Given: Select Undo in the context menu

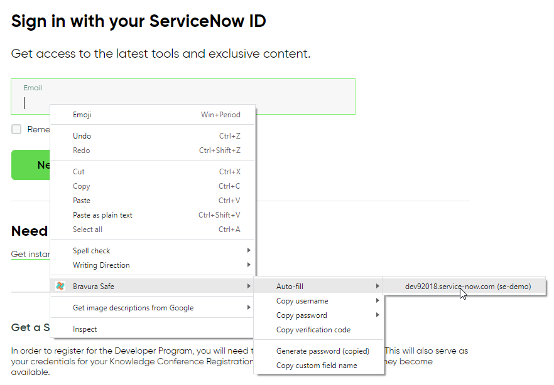Looking at the screenshot, I should pyautogui.click(x=82, y=136).
